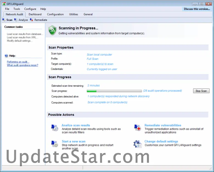Open the Help menu

tap(43, 9)
